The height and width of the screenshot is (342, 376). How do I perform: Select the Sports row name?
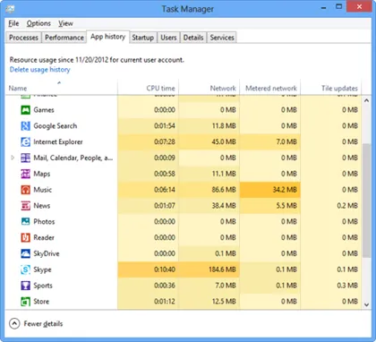[x=43, y=286]
